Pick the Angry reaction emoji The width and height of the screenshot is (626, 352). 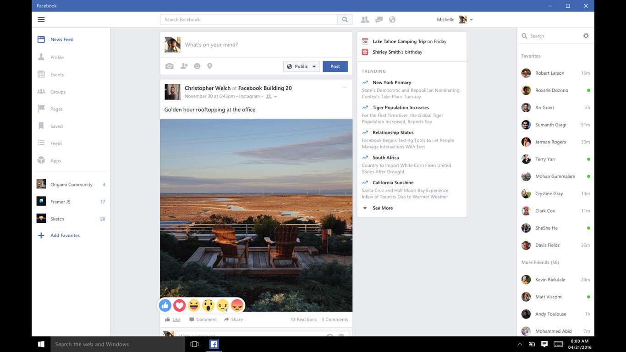pos(237,305)
